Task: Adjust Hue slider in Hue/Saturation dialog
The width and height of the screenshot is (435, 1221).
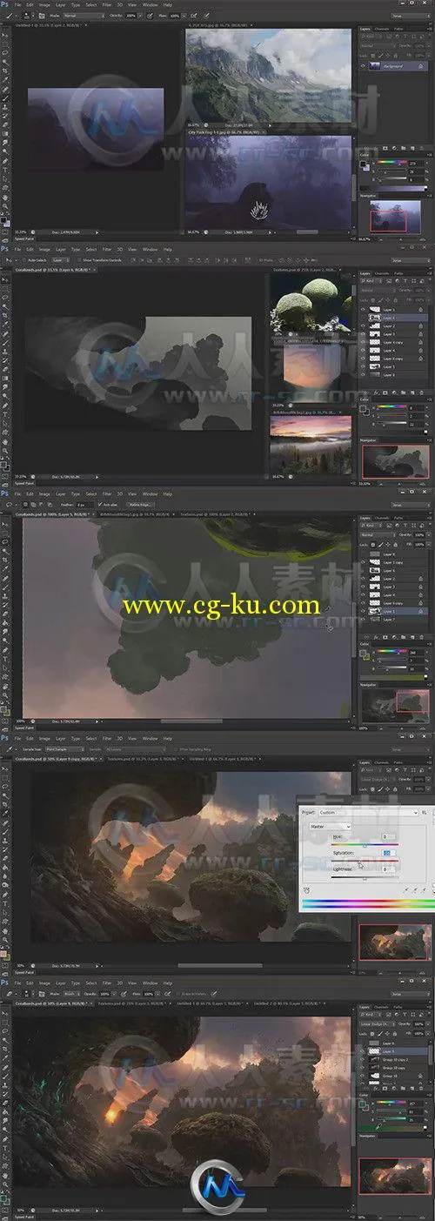Action: click(x=364, y=845)
